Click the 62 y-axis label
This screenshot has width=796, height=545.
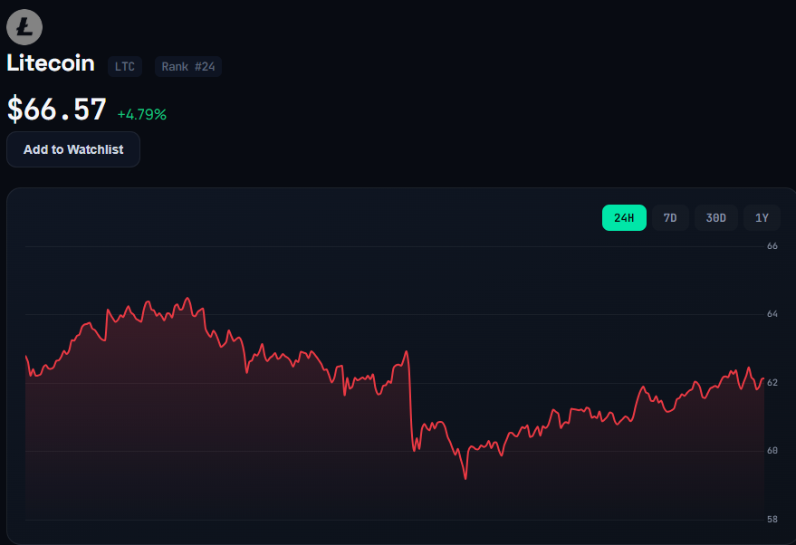(x=772, y=383)
